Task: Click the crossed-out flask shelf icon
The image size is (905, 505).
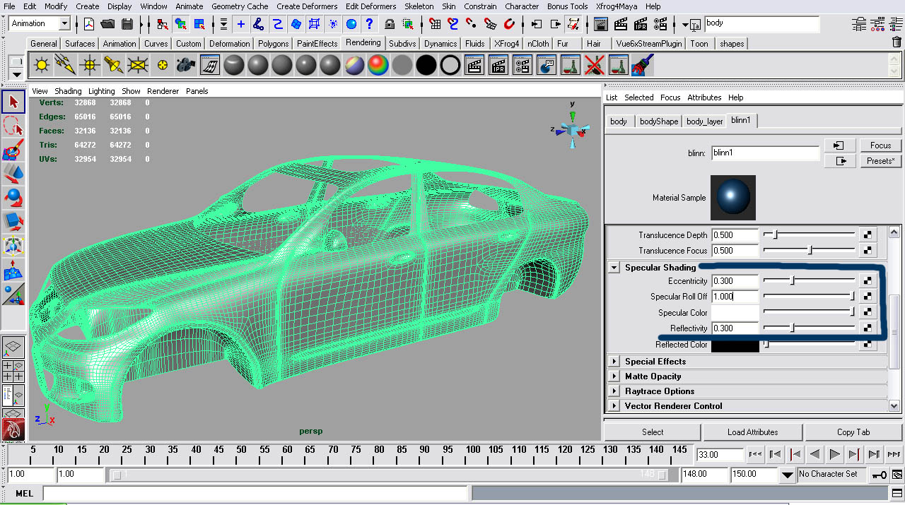Action: tap(595, 66)
